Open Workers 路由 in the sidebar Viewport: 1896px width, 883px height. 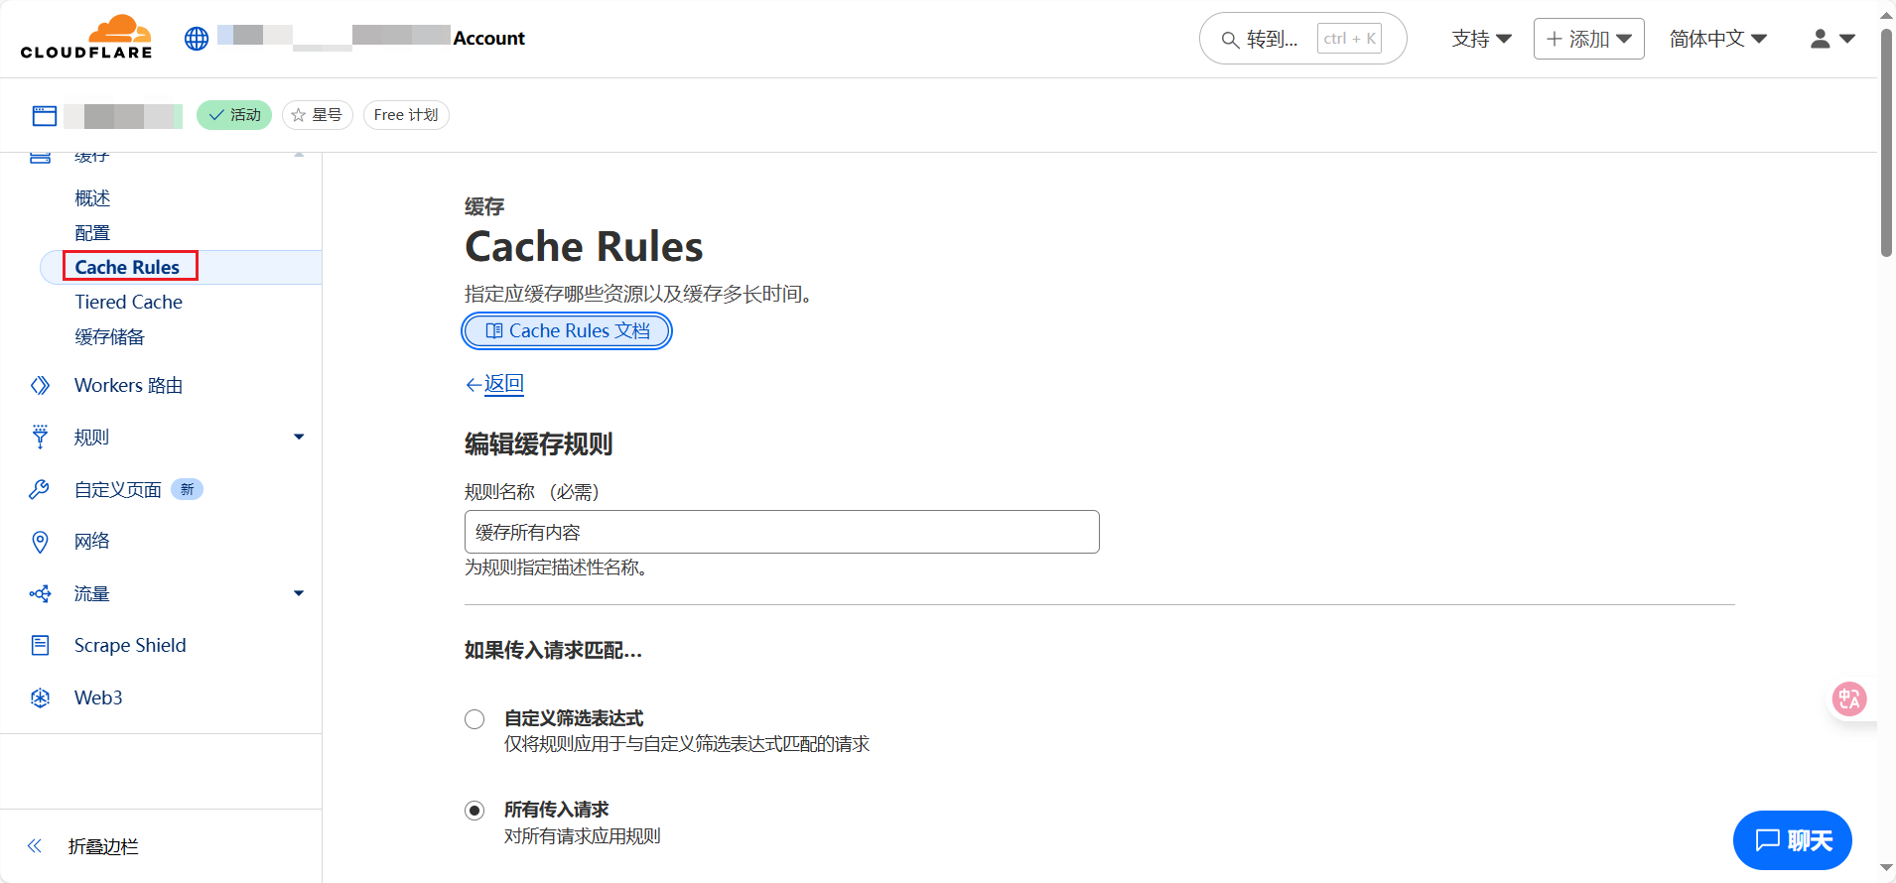(128, 385)
